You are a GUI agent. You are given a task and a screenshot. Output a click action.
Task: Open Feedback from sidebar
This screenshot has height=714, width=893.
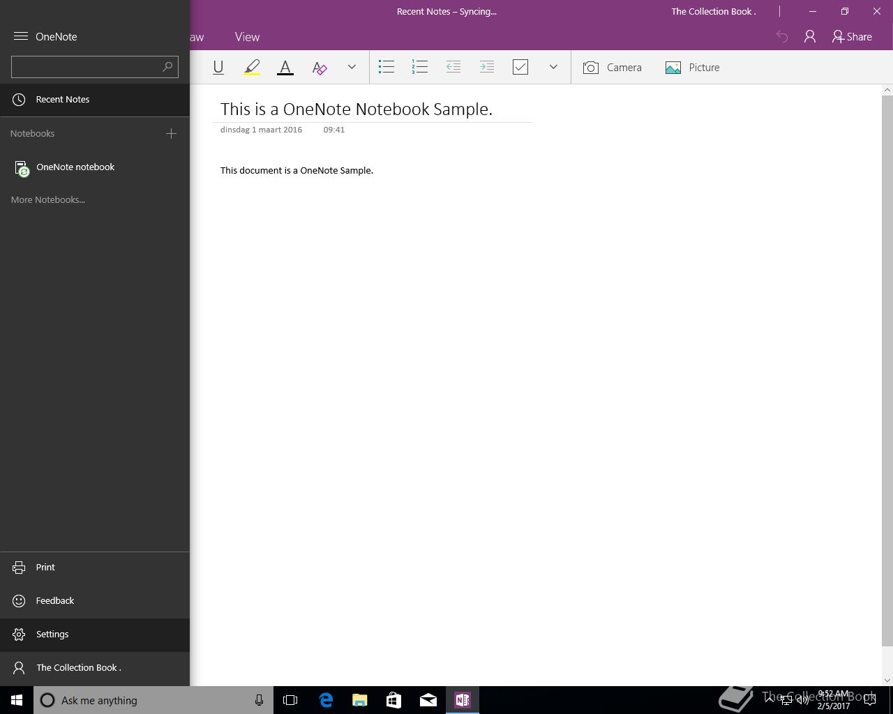click(x=95, y=600)
